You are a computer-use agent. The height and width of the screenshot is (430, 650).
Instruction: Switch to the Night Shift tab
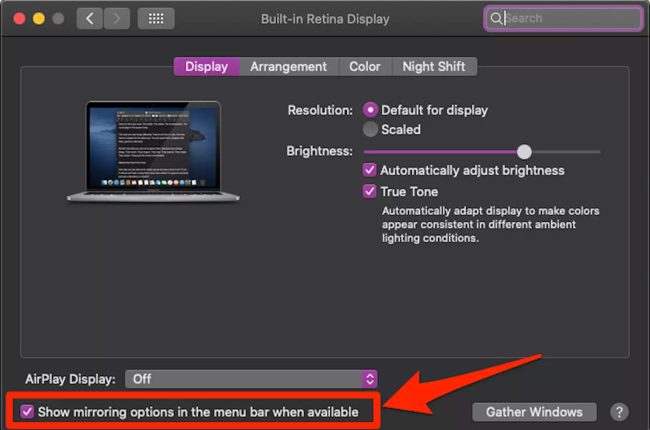(434, 67)
